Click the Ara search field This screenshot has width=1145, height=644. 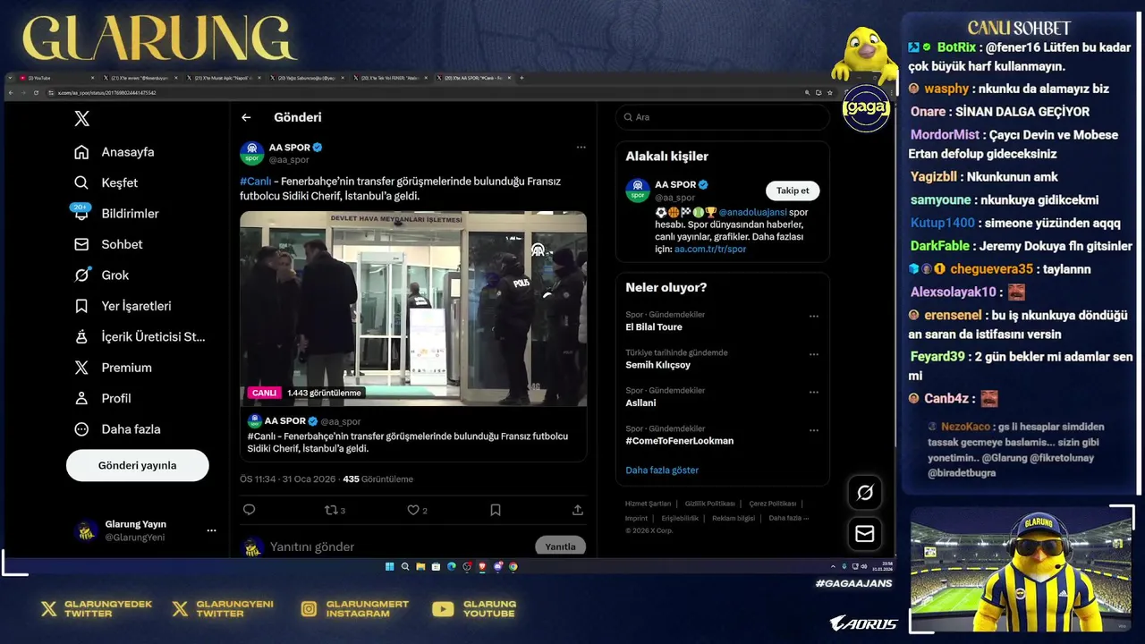pyautogui.click(x=722, y=117)
